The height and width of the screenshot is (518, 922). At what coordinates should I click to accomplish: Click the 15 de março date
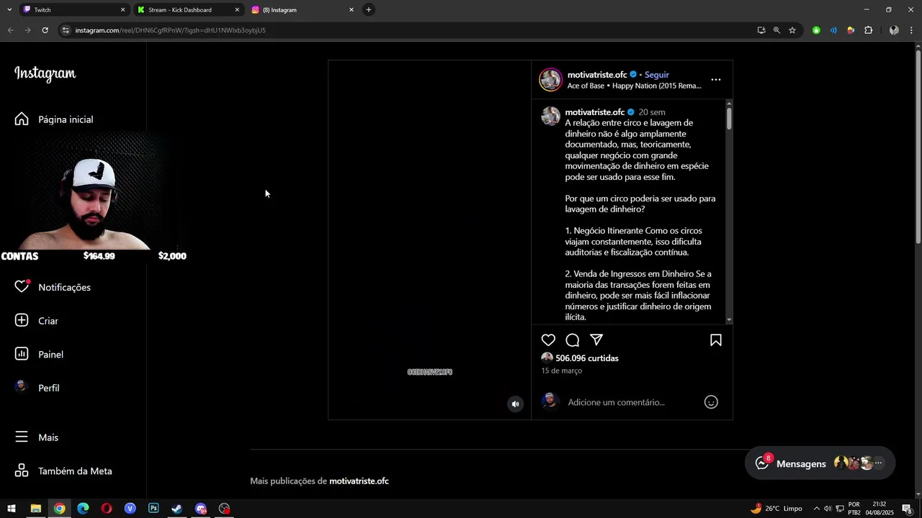(562, 371)
